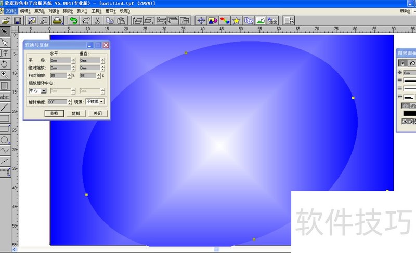Viewport: 416px width, 253px height.
Task: Open the 对象 menu
Action: point(54,11)
